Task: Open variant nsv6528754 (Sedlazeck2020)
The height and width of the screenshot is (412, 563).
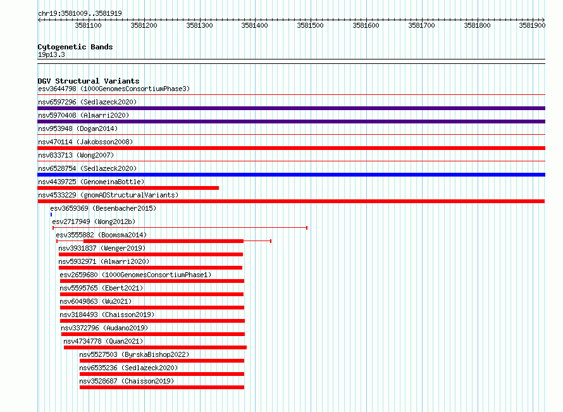Action: click(x=87, y=168)
